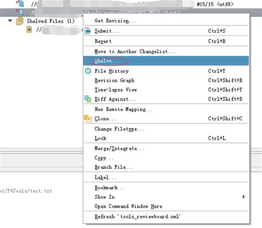Click the Shelved Files folder icon
262x228 pixels.
[x=20, y=21]
